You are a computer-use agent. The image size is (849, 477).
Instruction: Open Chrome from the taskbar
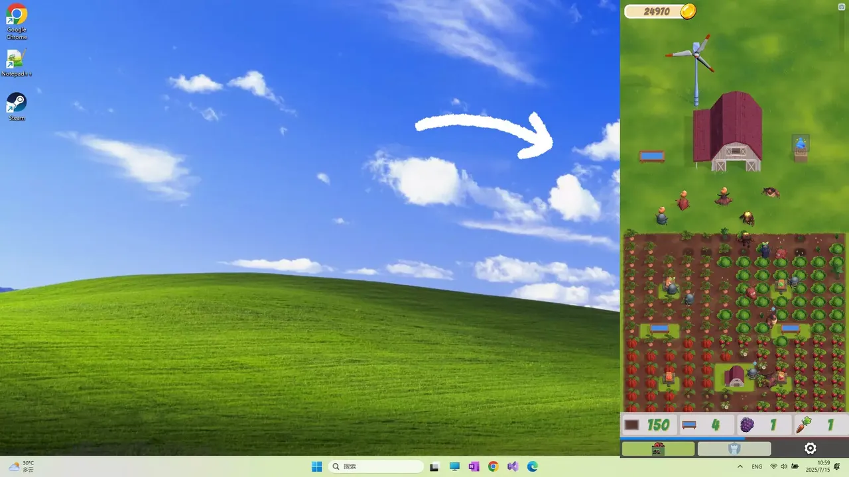click(x=493, y=466)
